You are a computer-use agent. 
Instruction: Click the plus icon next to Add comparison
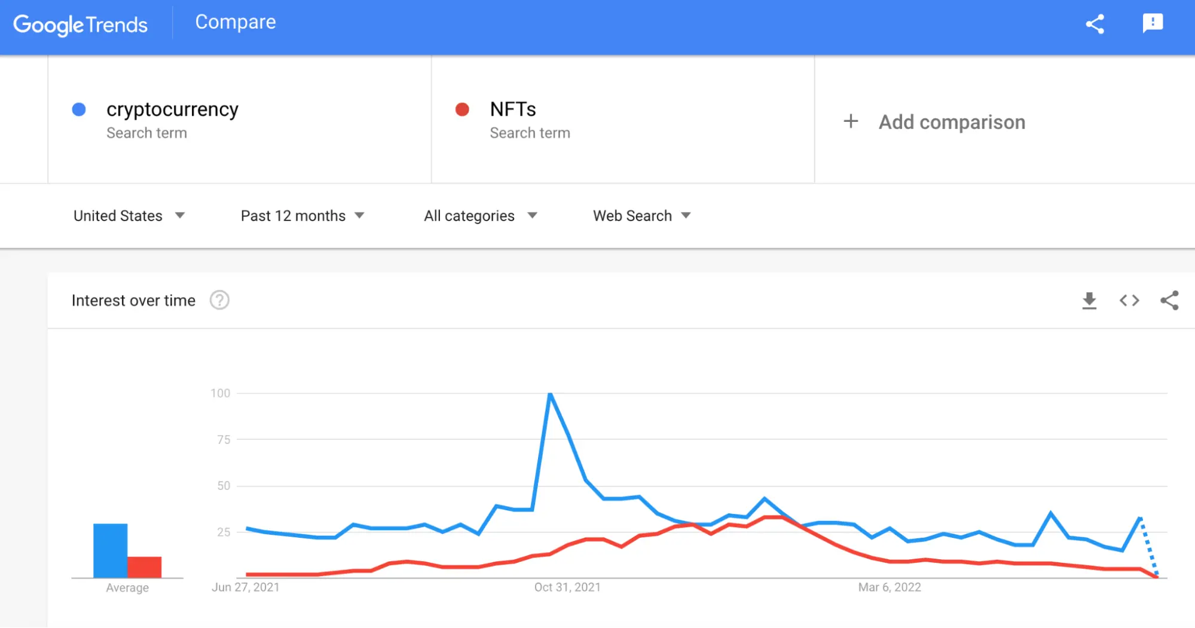tap(851, 121)
